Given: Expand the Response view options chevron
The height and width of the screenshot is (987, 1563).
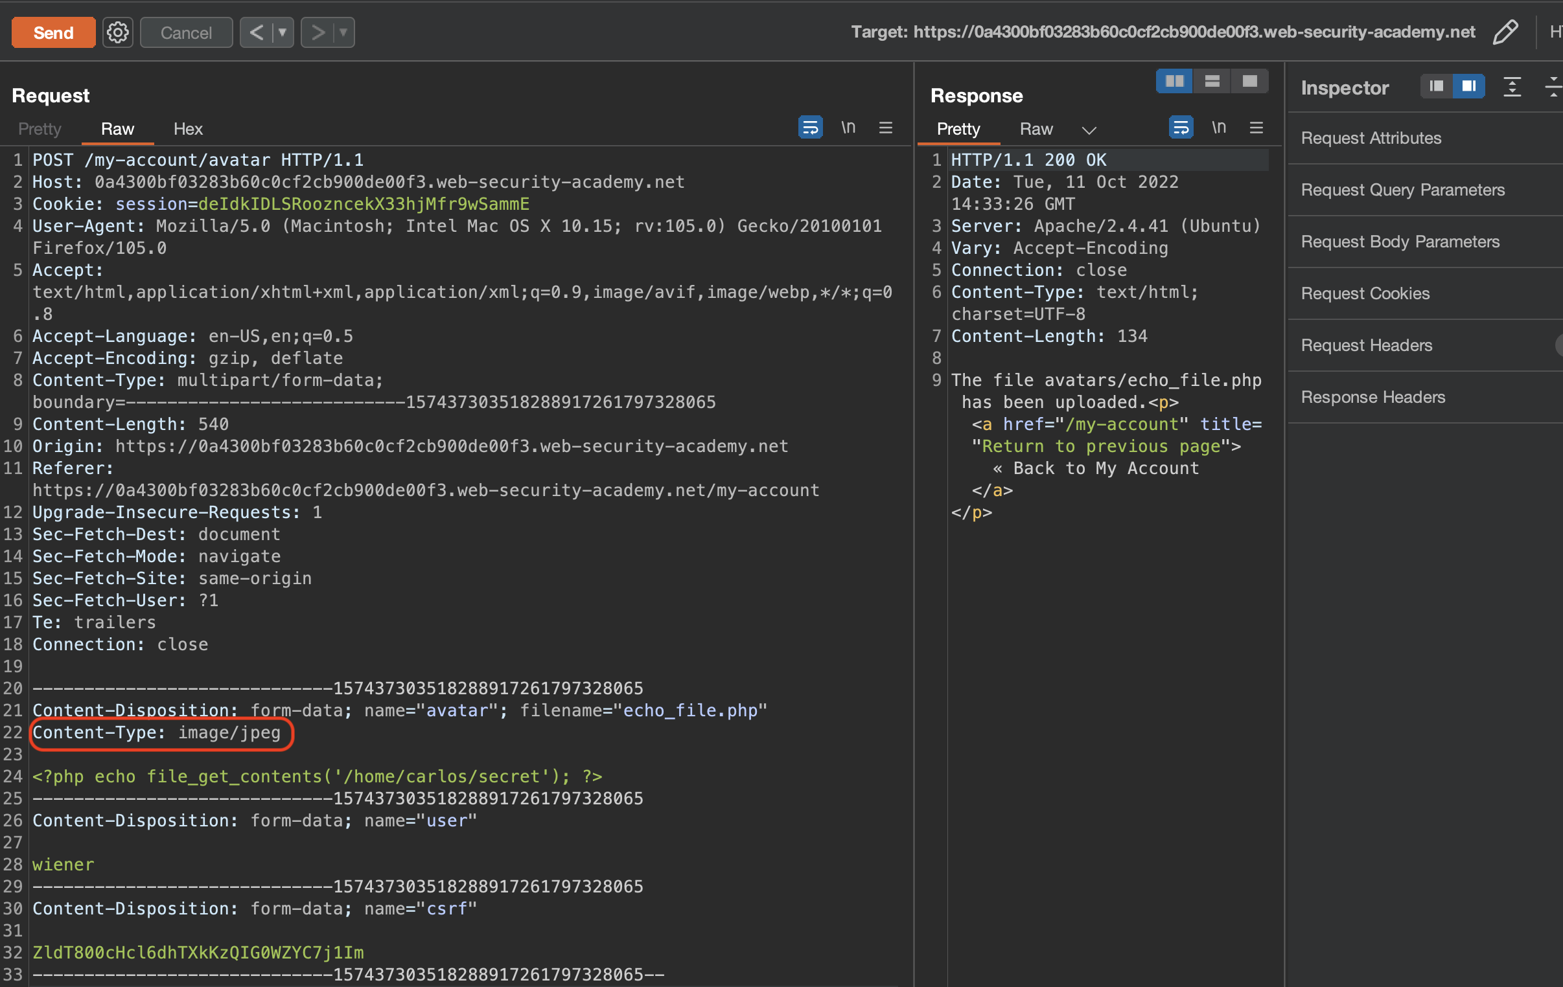Looking at the screenshot, I should point(1089,130).
